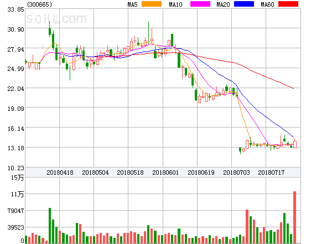This screenshot has width=332, height=244.
Task: Click the tallest red volume bar at far right
Action: coord(294,217)
